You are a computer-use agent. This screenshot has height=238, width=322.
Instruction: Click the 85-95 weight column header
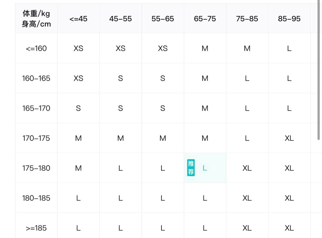(289, 19)
